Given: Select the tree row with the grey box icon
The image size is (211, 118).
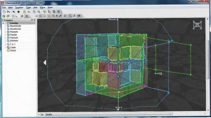Looking at the screenshot, I should (12, 38).
